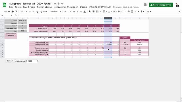Viewport: 182px width, 102px height.
Task: Open the Справка menu
Action: [83, 7]
